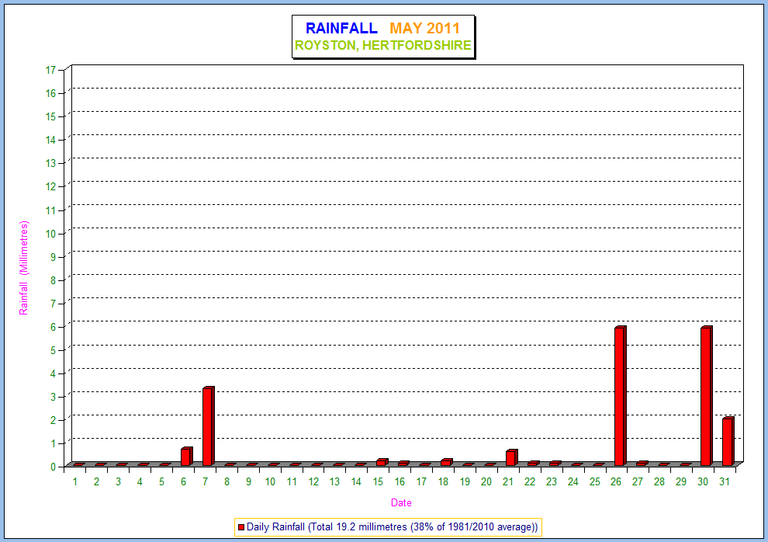
Task: Click the ROYSTON, HERTFORDSHIRE subtitle
Action: click(x=382, y=46)
